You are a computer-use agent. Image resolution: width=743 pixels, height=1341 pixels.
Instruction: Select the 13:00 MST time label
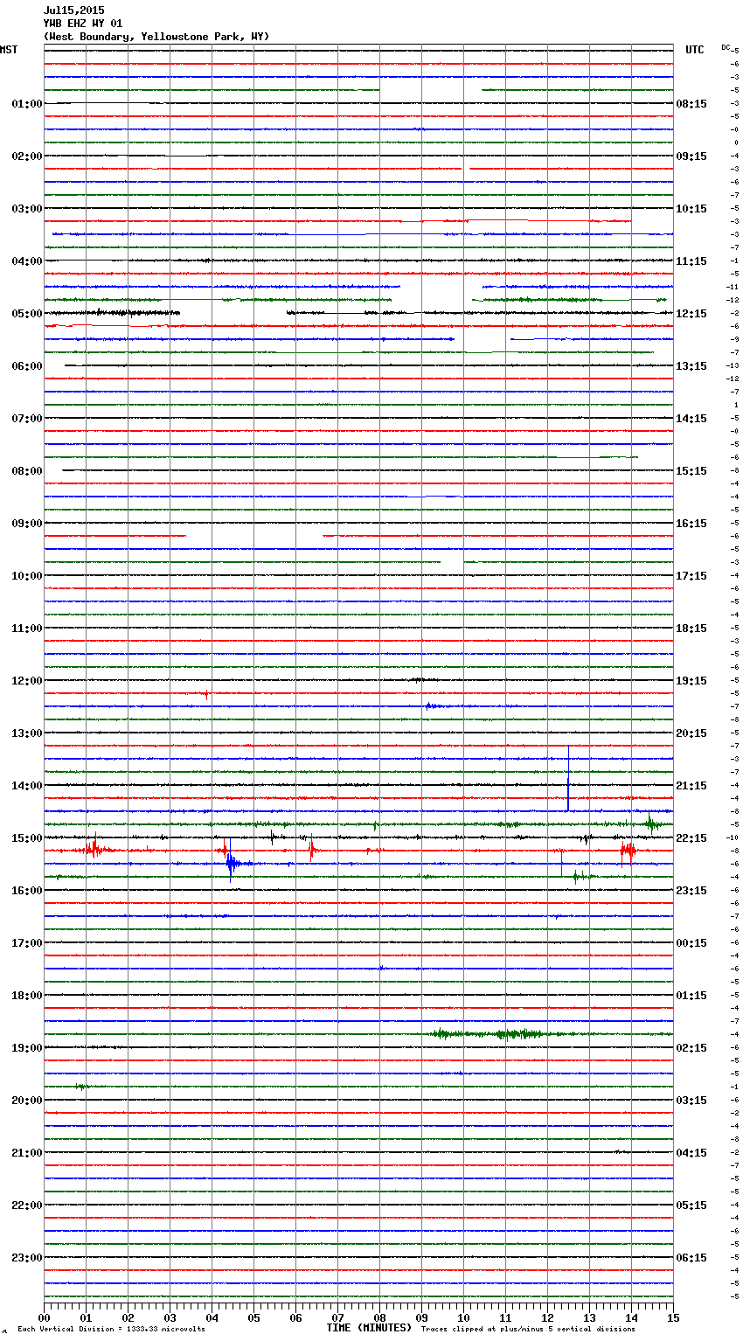pos(27,733)
